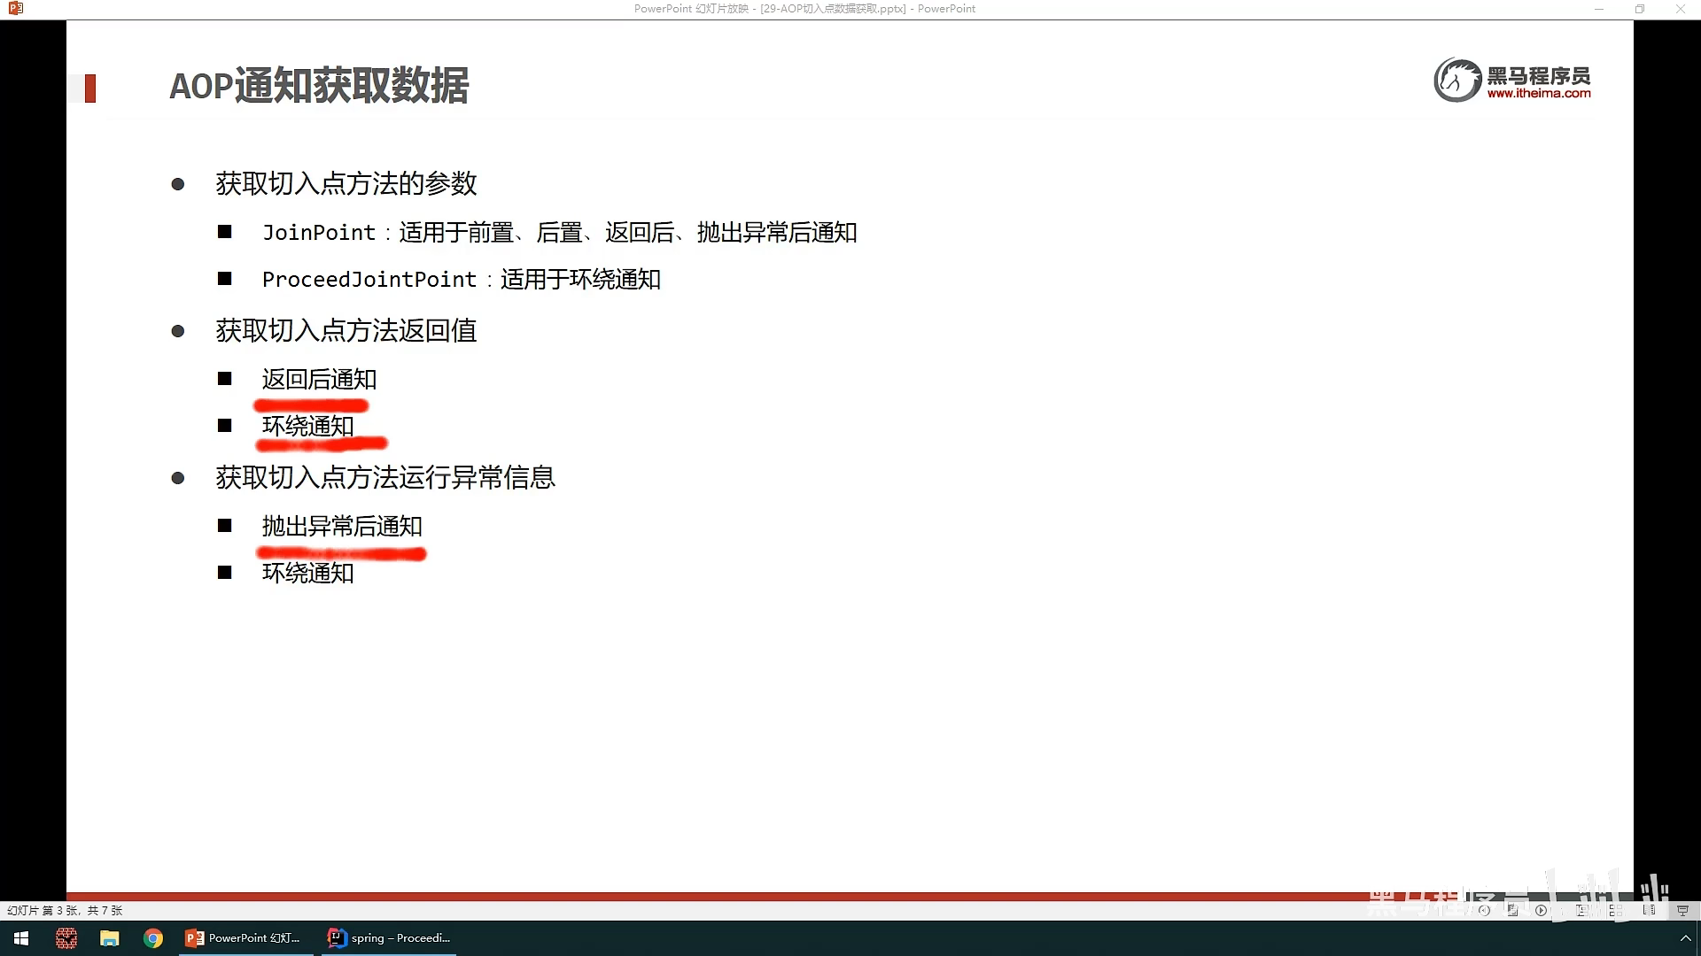
Task: Expand system tray hidden icons chevron
Action: (1685, 938)
